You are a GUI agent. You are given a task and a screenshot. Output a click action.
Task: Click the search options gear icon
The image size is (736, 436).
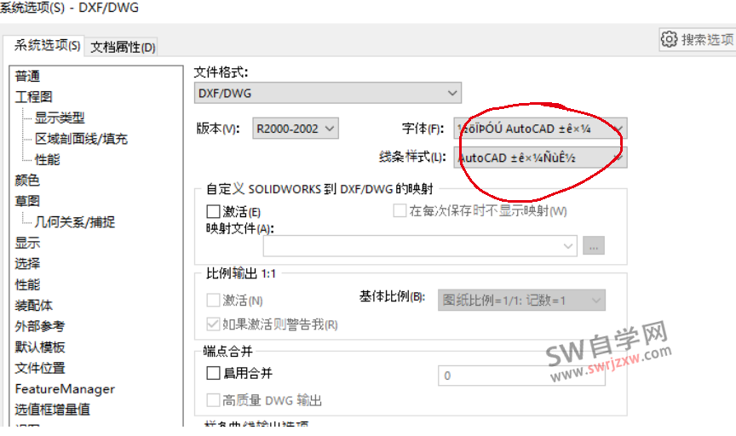pos(669,39)
